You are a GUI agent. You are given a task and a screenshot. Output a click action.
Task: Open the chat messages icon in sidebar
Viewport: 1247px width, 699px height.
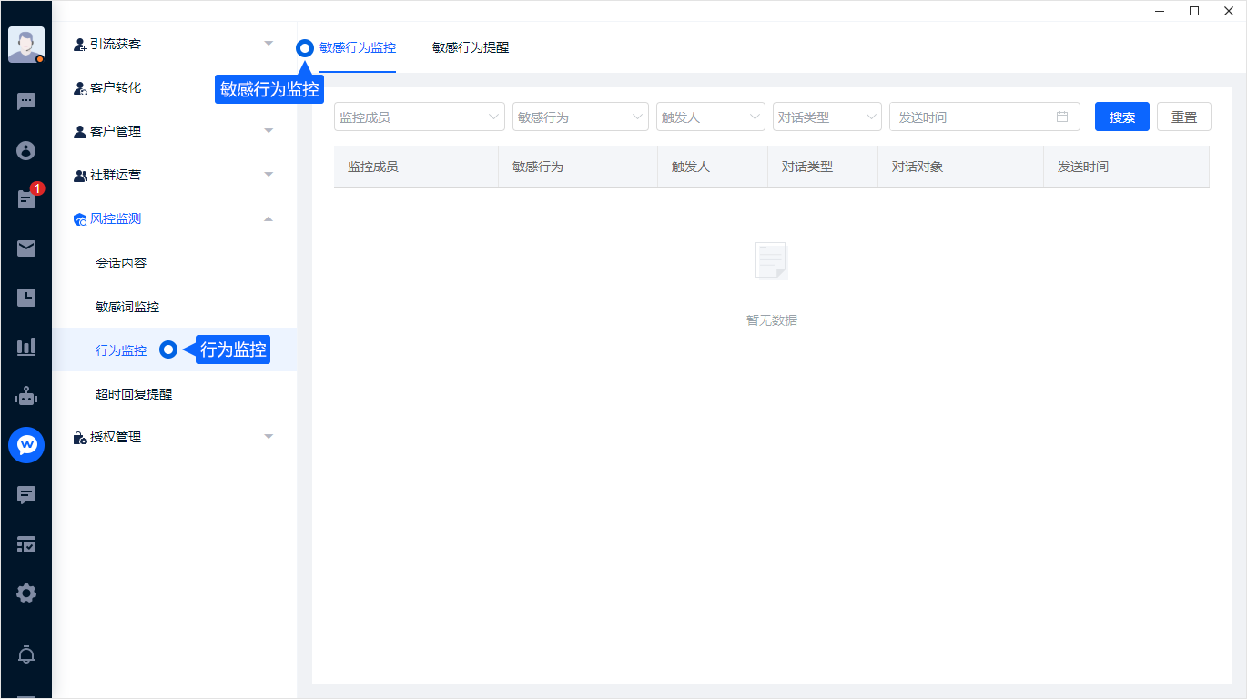point(26,102)
